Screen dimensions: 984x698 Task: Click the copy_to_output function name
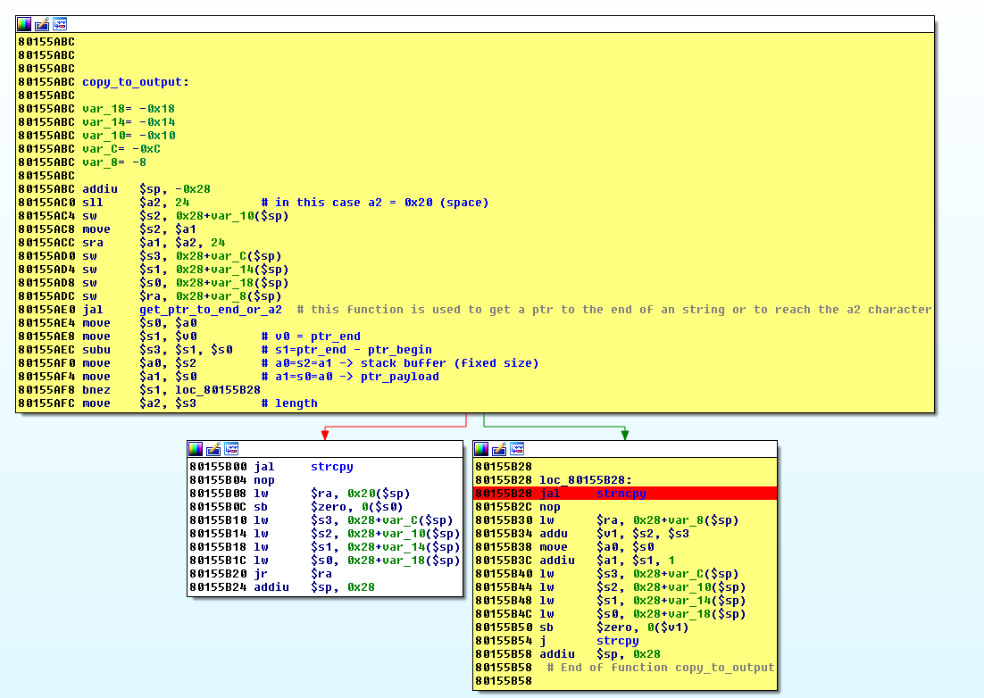pyautogui.click(x=130, y=81)
